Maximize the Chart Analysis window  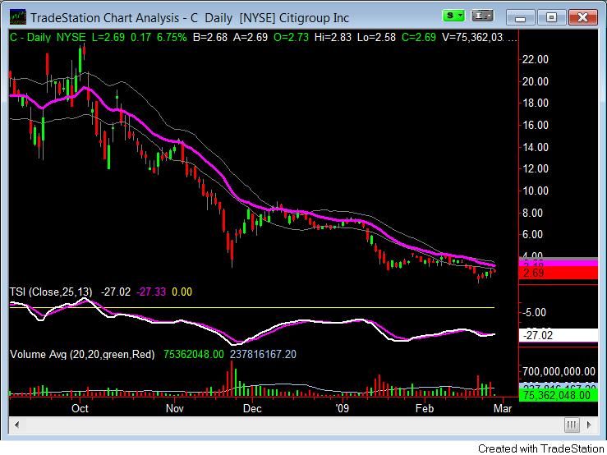pyautogui.click(x=551, y=17)
